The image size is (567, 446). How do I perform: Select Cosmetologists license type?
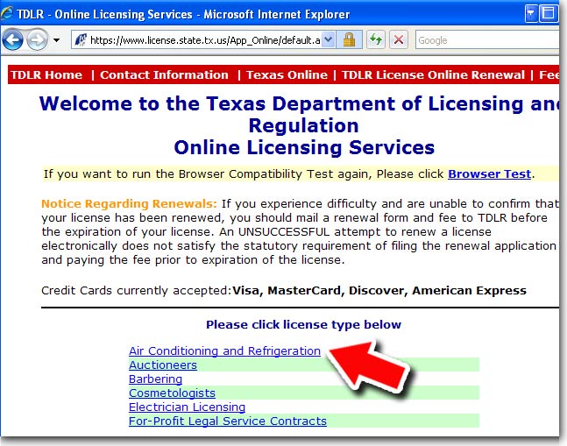172,393
